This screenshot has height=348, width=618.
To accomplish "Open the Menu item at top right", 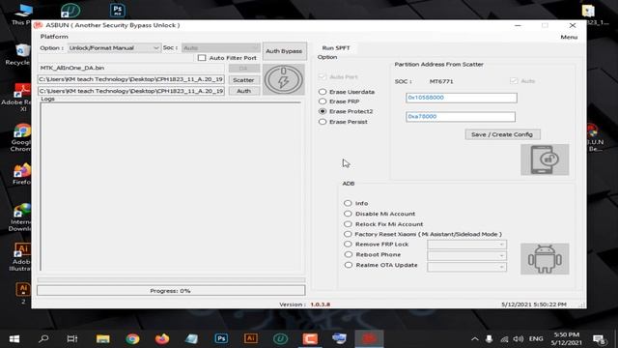I will coord(569,37).
